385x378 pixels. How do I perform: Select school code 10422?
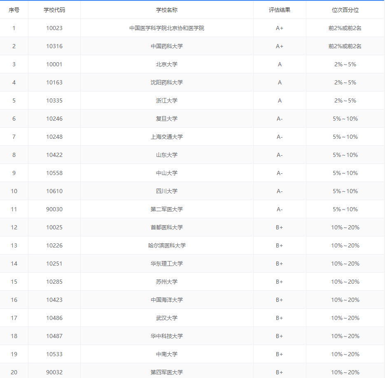point(54,155)
